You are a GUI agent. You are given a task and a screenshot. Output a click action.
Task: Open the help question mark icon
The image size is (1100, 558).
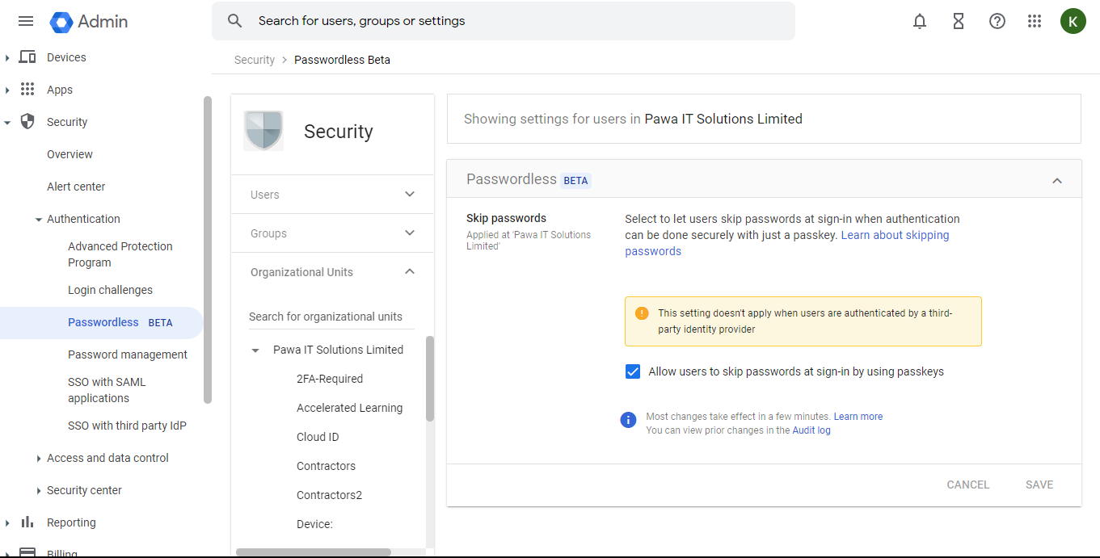point(997,22)
